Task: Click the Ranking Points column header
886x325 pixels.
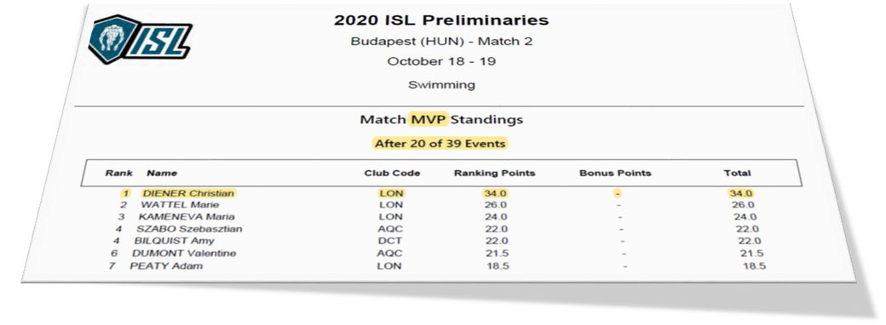Action: tap(494, 174)
